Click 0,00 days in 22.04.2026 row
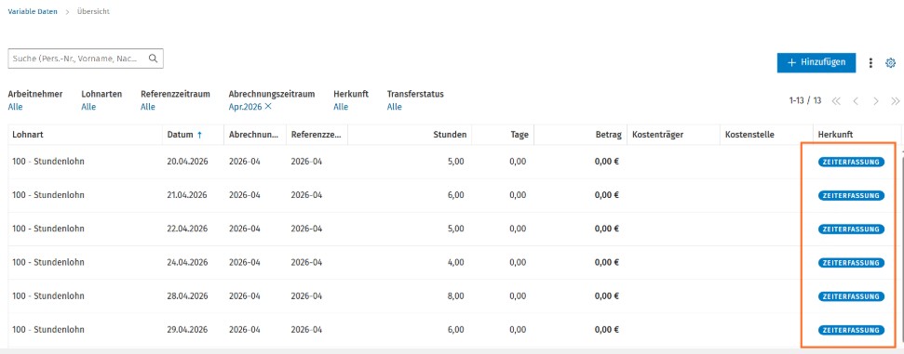 pos(518,229)
